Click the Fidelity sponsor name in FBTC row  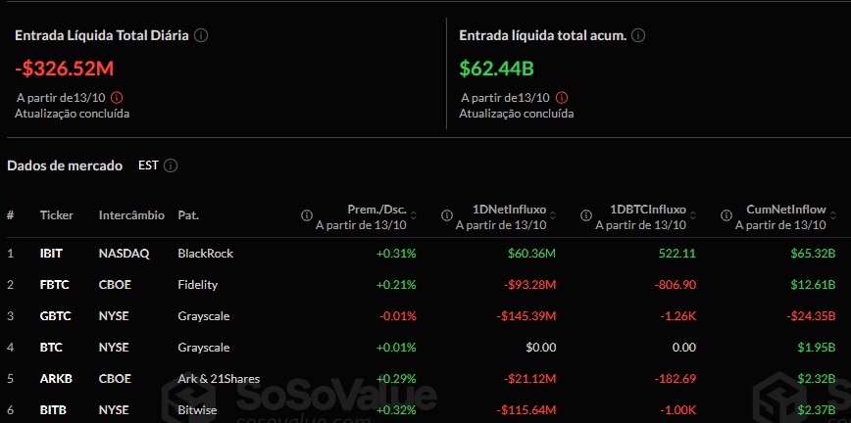coord(197,284)
